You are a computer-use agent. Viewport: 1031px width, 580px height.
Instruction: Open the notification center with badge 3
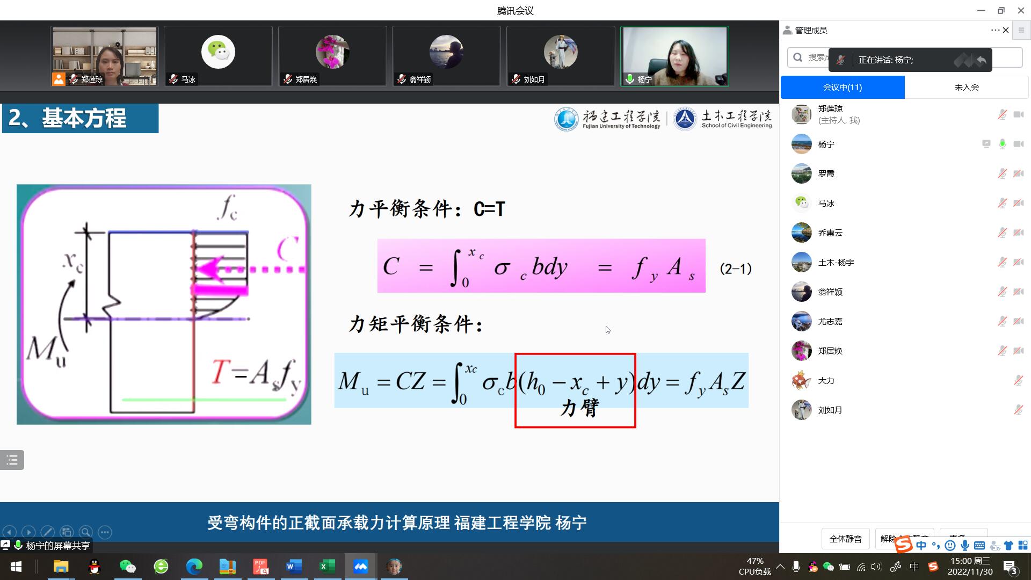click(1010, 567)
